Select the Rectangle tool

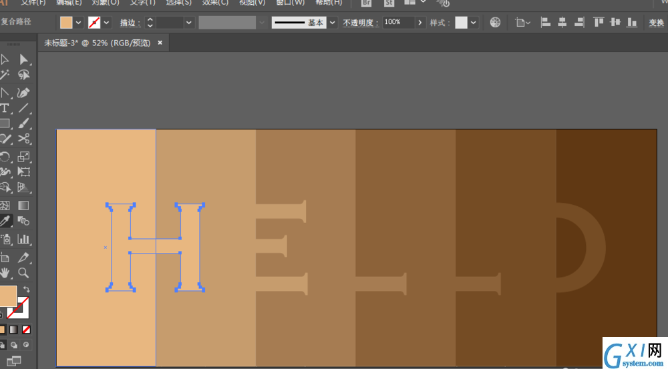[5, 123]
